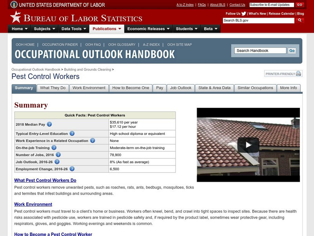Open help icon for 2018 Median Pay

pos(49,124)
